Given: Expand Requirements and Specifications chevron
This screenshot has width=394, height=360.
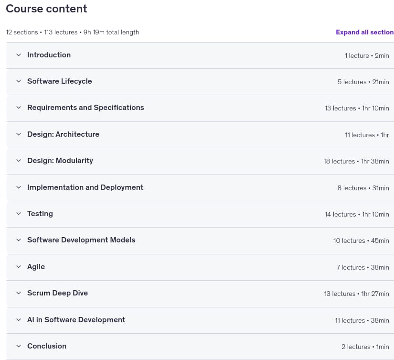Looking at the screenshot, I should pos(19,108).
